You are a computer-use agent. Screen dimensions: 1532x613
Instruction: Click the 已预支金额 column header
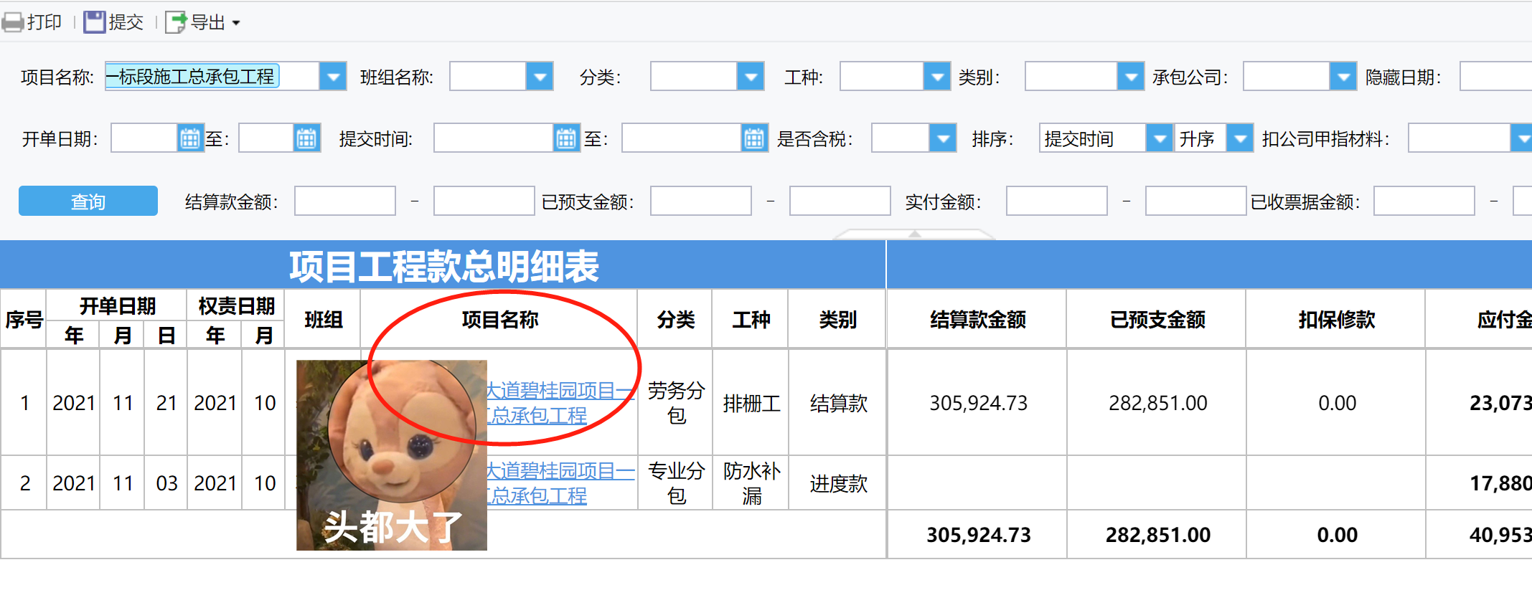pyautogui.click(x=1157, y=320)
